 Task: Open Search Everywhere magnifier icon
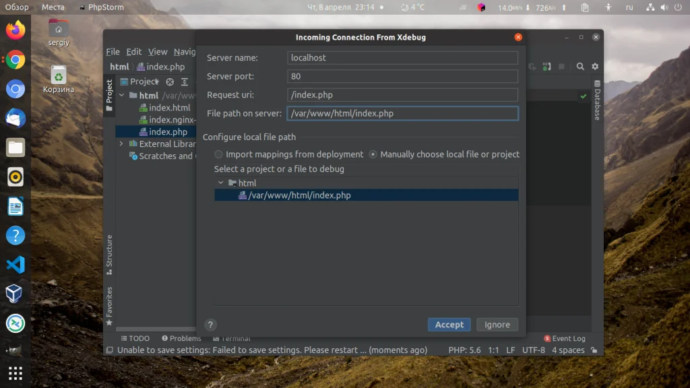pyautogui.click(x=580, y=66)
